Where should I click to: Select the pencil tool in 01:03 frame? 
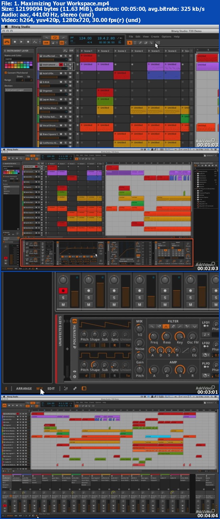click(140, 43)
